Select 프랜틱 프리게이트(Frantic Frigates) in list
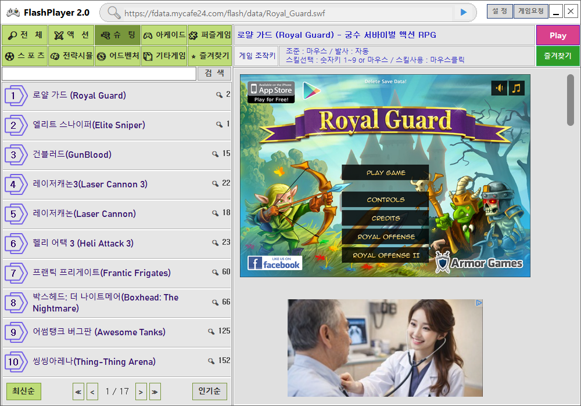 pos(117,273)
